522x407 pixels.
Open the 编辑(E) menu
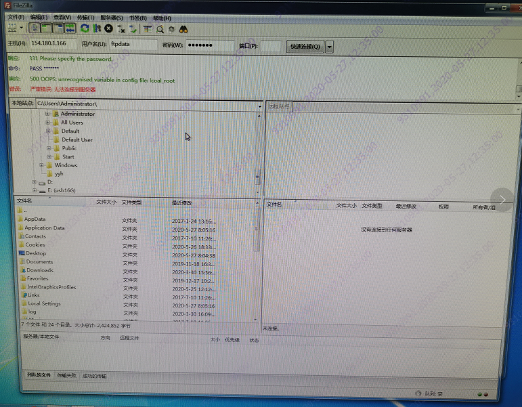click(x=39, y=18)
